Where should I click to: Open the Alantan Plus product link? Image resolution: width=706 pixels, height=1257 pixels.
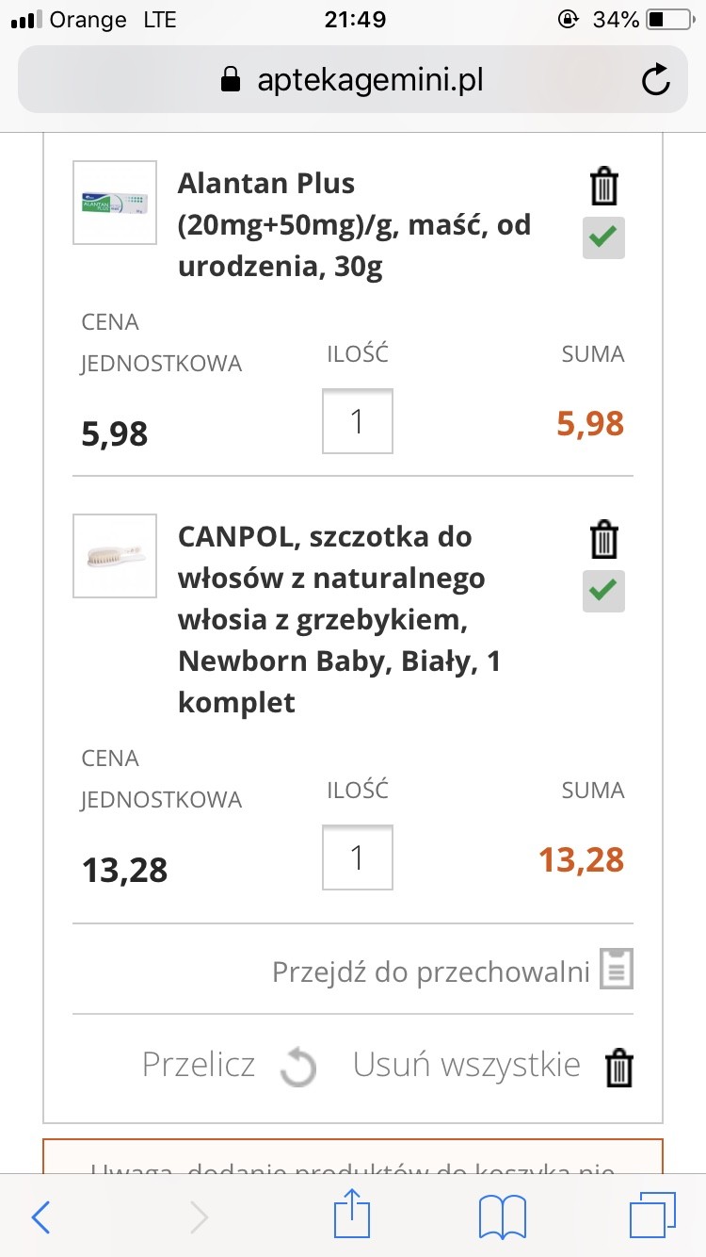[354, 225]
